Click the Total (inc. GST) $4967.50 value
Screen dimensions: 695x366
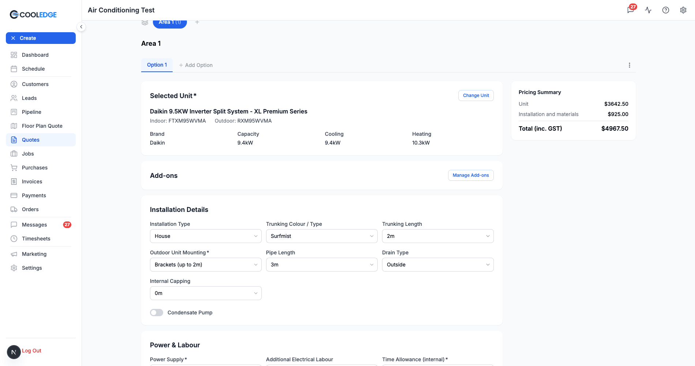[x=615, y=128]
